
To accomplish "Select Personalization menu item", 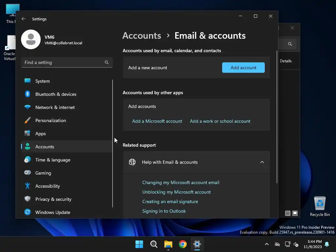I will click(67, 120).
